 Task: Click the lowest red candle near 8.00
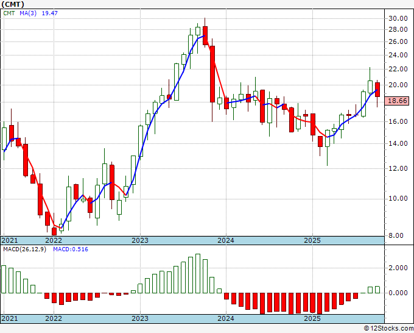54,231
